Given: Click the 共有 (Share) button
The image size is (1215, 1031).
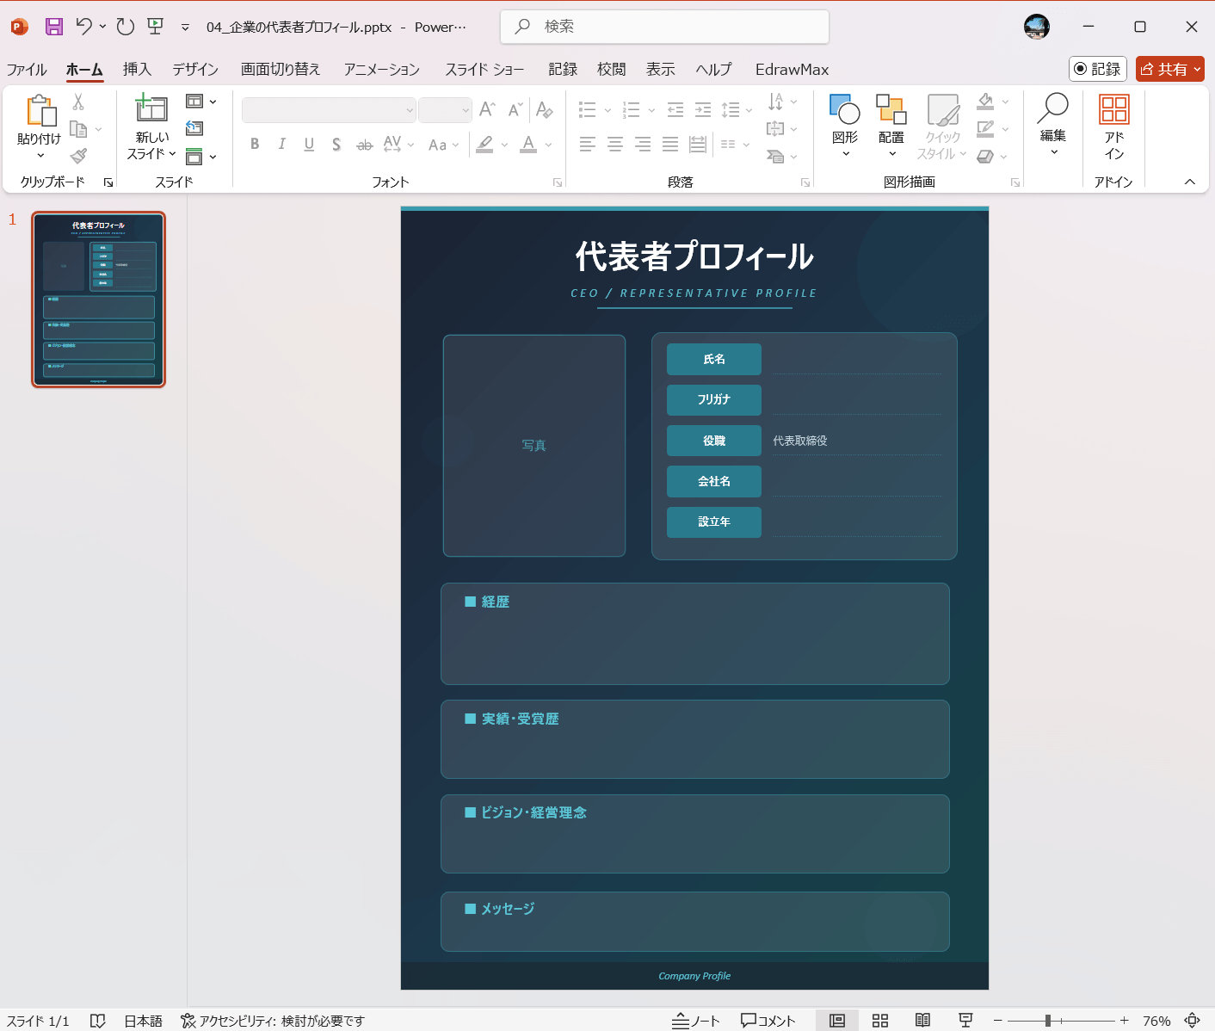Looking at the screenshot, I should [1169, 70].
